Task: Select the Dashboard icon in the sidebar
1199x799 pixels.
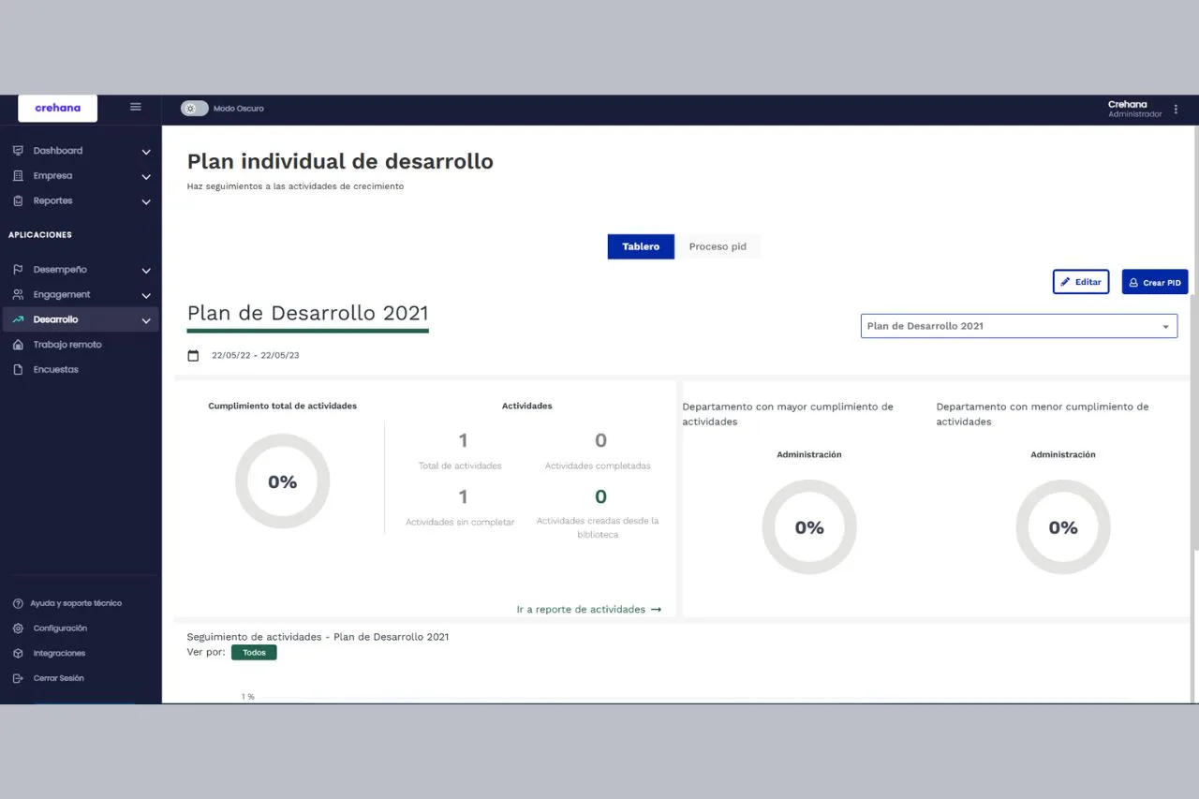Action: (x=19, y=150)
